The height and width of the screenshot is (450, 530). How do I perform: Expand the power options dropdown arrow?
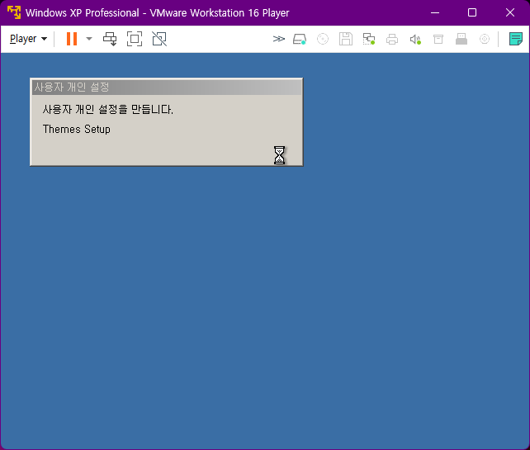(x=89, y=39)
